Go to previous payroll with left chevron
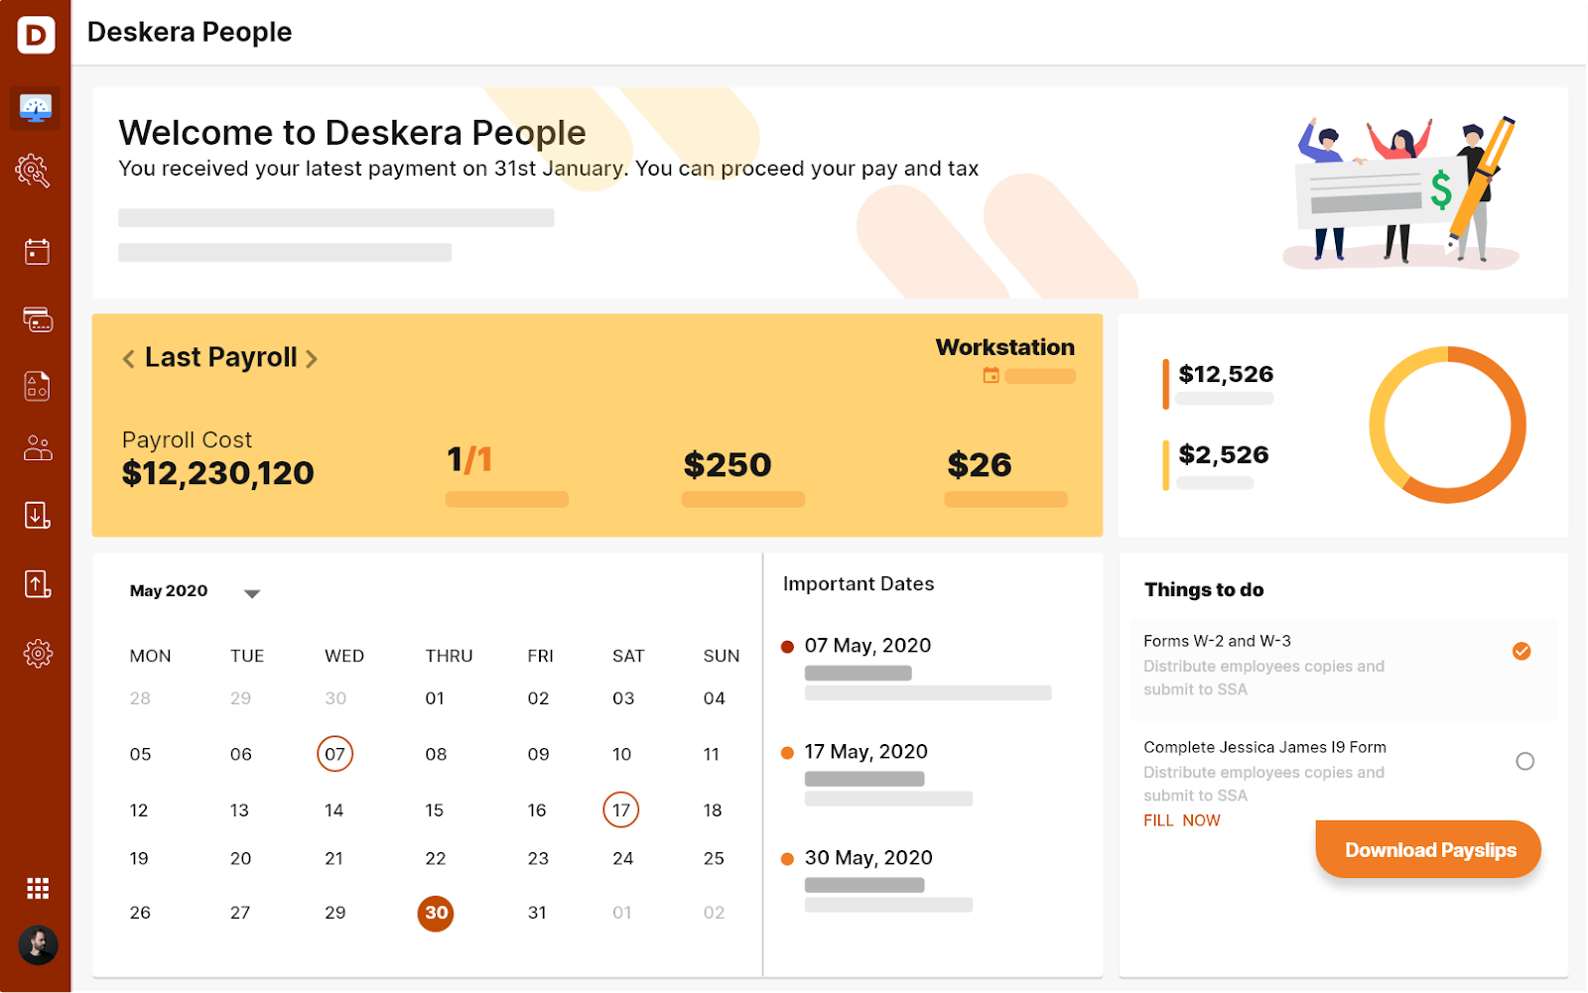 tap(128, 359)
